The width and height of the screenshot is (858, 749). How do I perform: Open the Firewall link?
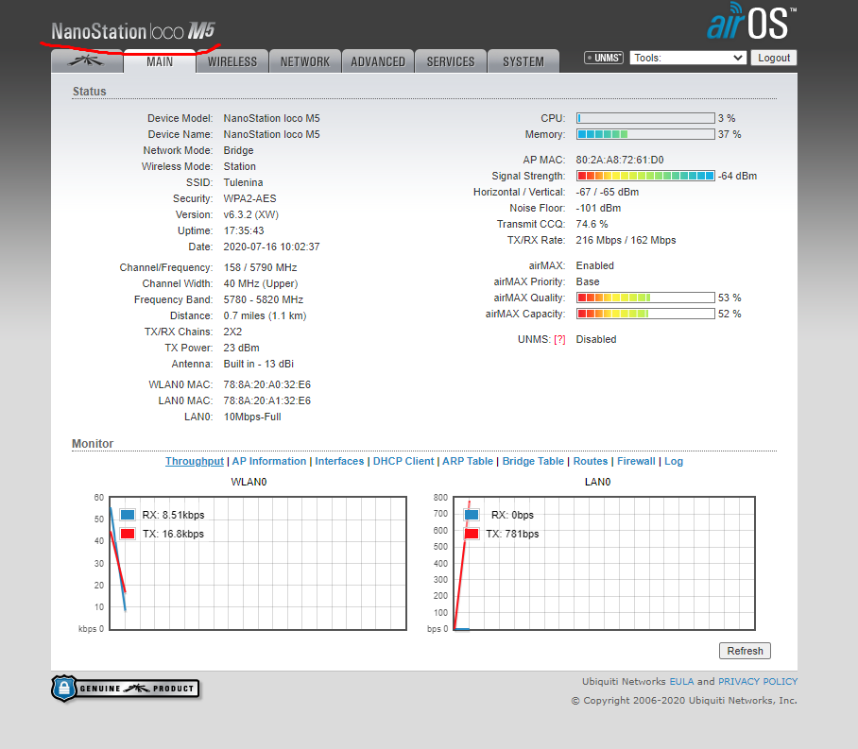tap(636, 461)
